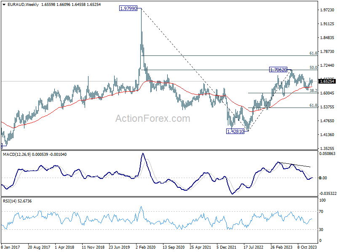Click the upper 61.8 Fibonacci label
This screenshot has height=252, width=337.
point(313,53)
